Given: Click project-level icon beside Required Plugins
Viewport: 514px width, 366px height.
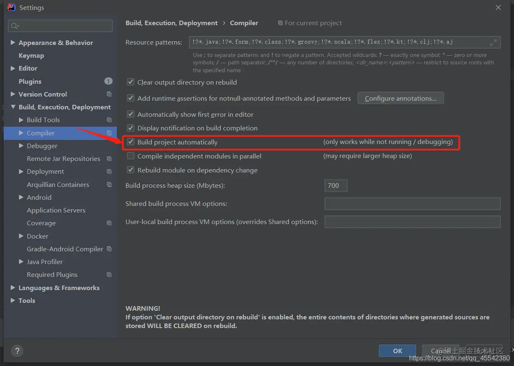Looking at the screenshot, I should pyautogui.click(x=109, y=275).
